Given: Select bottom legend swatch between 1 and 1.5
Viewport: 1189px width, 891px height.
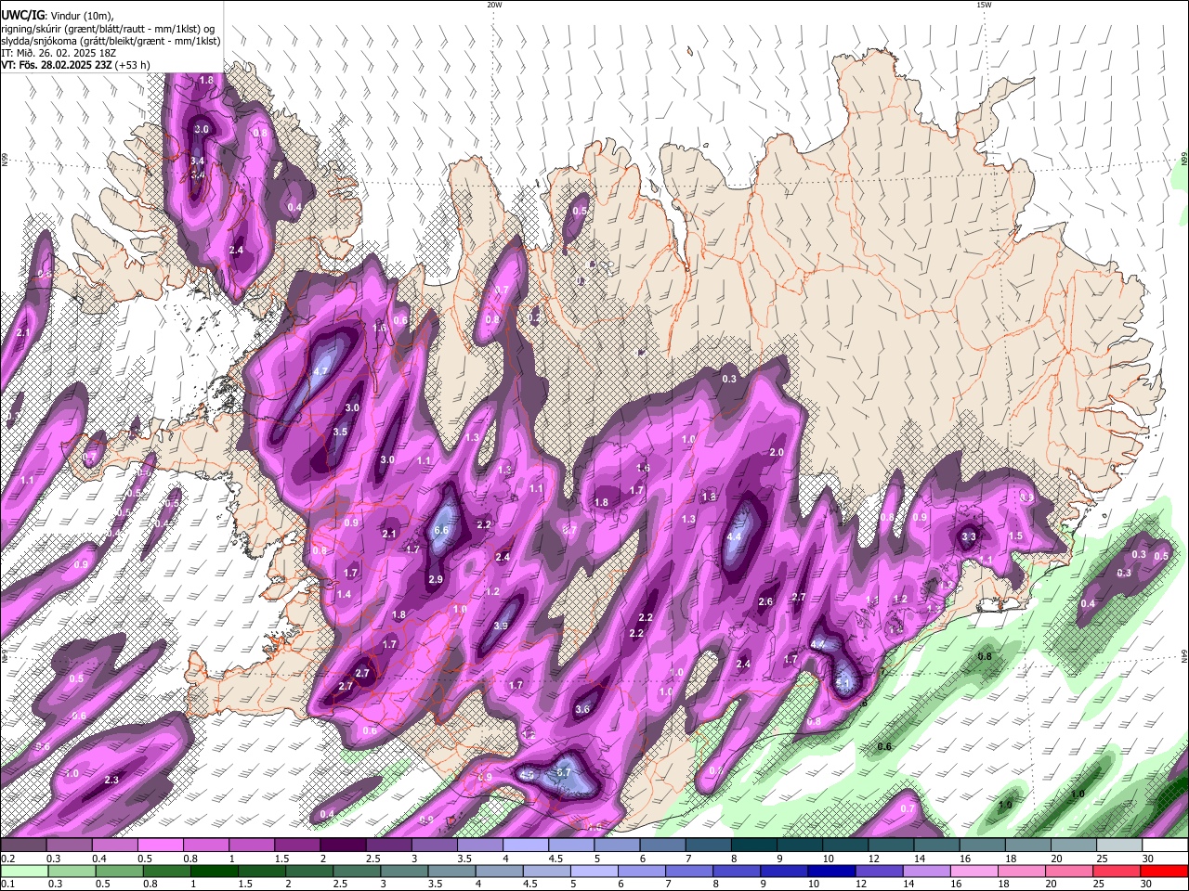Looking at the screenshot, I should [215, 871].
